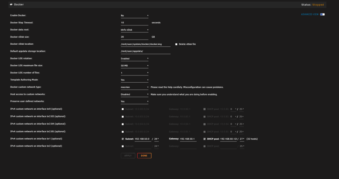Click the Docker custom network type label
339x179 pixels.
point(26,87)
